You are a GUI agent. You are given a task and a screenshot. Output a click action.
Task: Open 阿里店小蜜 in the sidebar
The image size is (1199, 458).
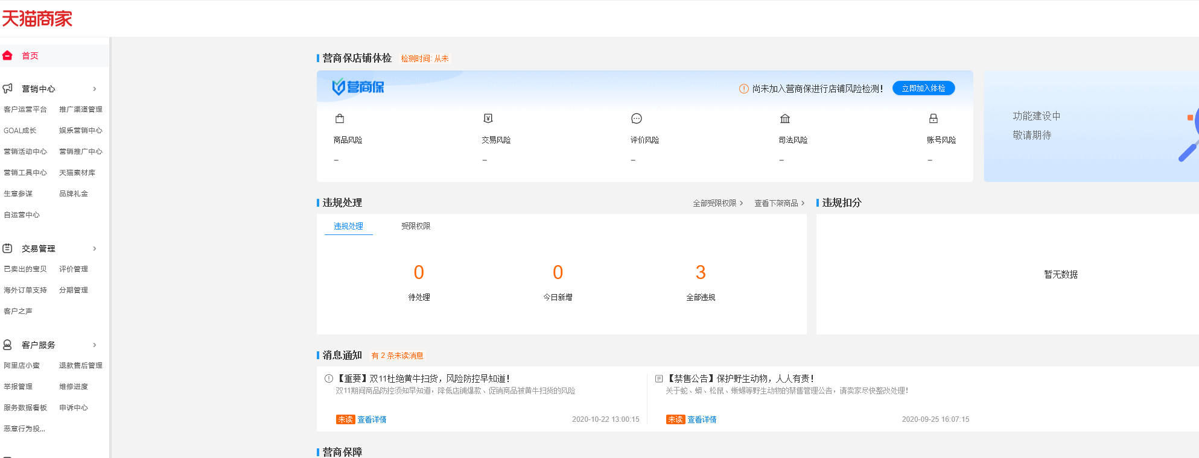click(22, 365)
